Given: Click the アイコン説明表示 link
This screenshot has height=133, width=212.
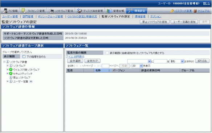Looking at the screenshot, I should pyautogui.click(x=75, y=57).
